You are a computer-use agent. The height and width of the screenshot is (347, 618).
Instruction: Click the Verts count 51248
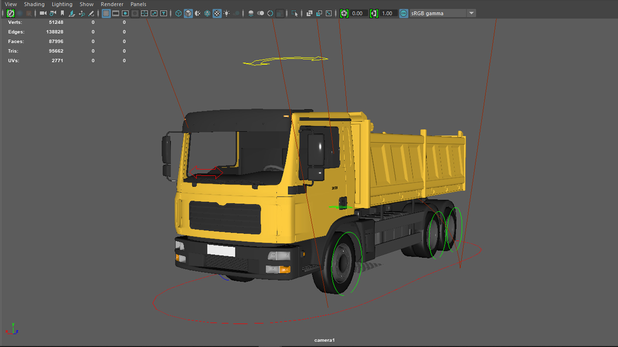coord(56,22)
